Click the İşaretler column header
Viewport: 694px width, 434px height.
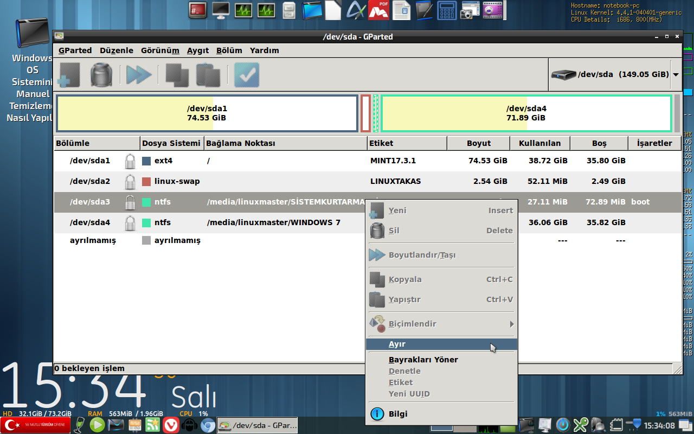(x=655, y=144)
